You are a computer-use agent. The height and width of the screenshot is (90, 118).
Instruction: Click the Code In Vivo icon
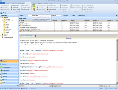[x=22, y=5]
